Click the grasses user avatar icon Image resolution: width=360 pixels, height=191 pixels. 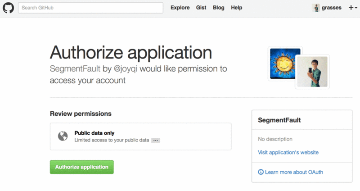[316, 8]
